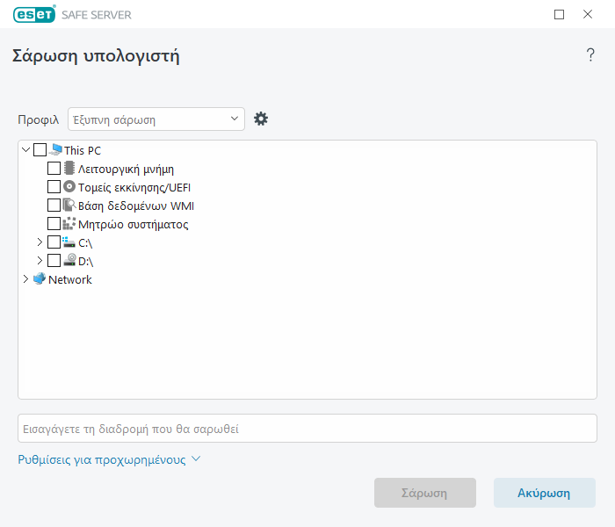Click the Network globe icon
Image resolution: width=615 pixels, height=527 pixels.
point(40,278)
